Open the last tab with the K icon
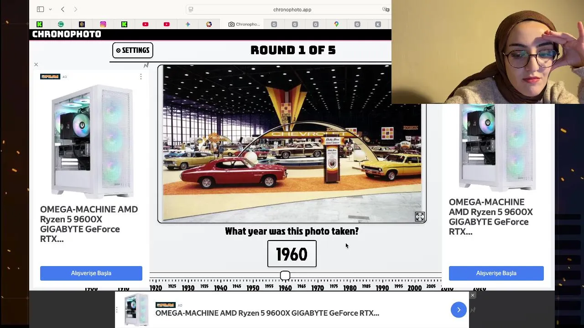584x328 pixels. tap(378, 24)
